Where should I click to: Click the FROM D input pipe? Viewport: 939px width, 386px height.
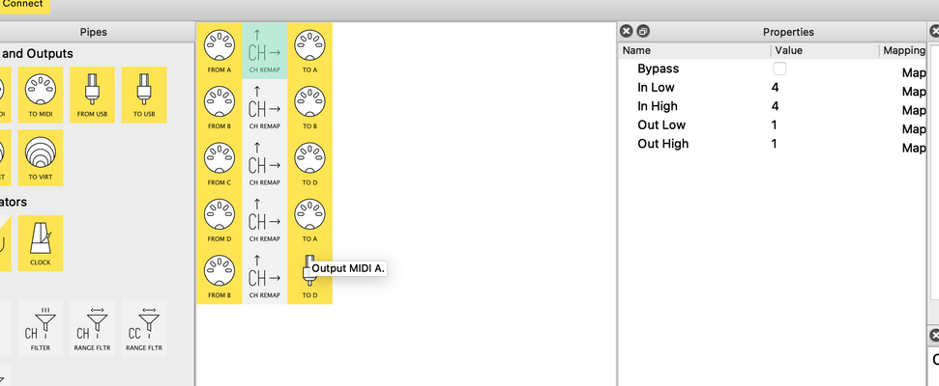[220, 219]
